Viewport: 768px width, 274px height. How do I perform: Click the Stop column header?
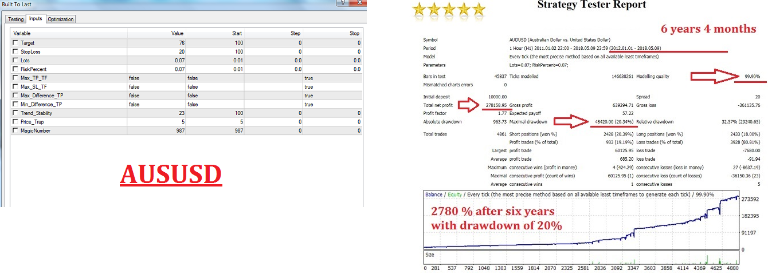[x=332, y=33]
